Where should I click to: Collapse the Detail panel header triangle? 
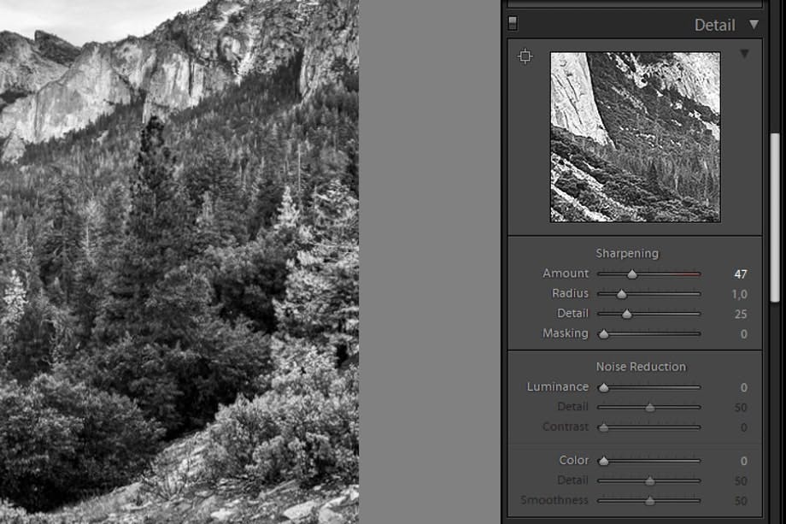pyautogui.click(x=754, y=25)
